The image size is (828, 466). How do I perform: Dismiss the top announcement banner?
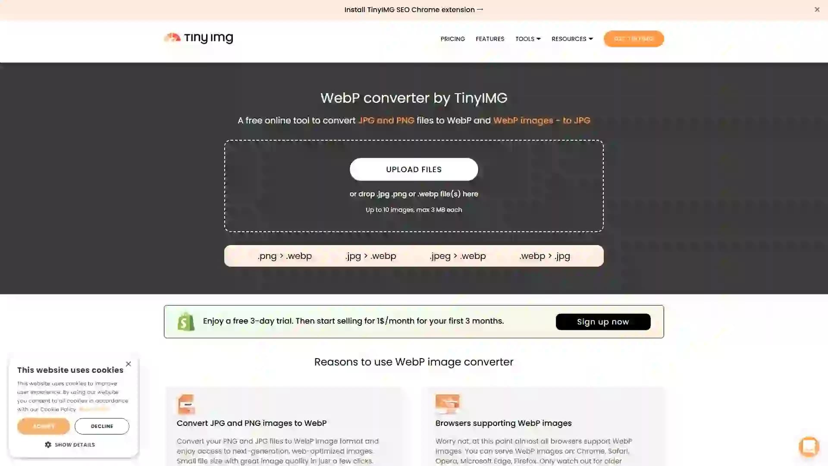(817, 9)
